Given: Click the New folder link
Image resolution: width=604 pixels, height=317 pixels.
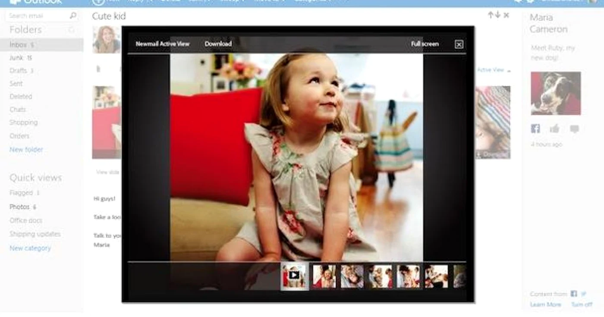Looking at the screenshot, I should coord(26,150).
